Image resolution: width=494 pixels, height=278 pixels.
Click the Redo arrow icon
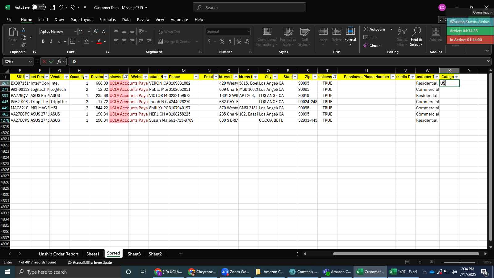coord(73,7)
